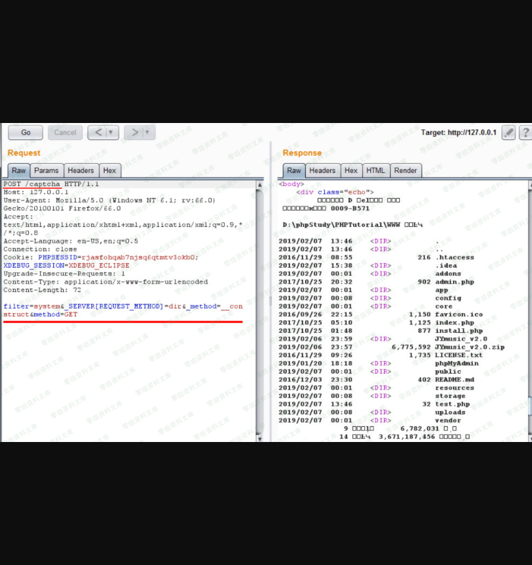Show the Request Hex tab

(x=110, y=170)
